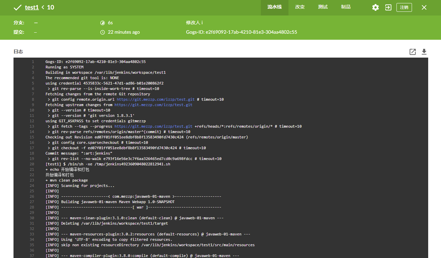Click the 'Checking out Revision' log line

click(147, 137)
